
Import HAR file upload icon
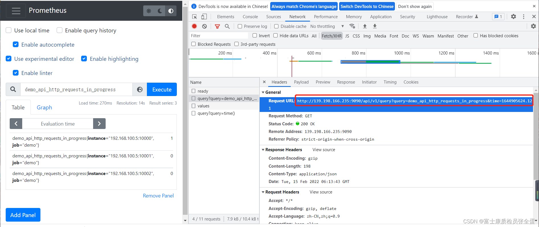click(365, 26)
